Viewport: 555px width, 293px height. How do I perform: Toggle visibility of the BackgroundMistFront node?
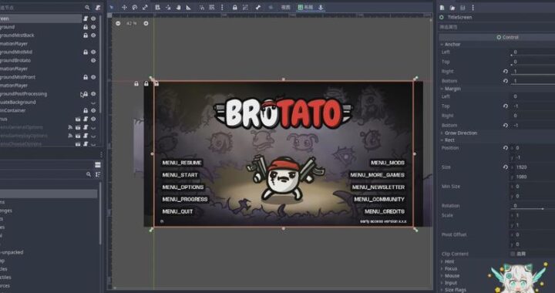(93, 77)
